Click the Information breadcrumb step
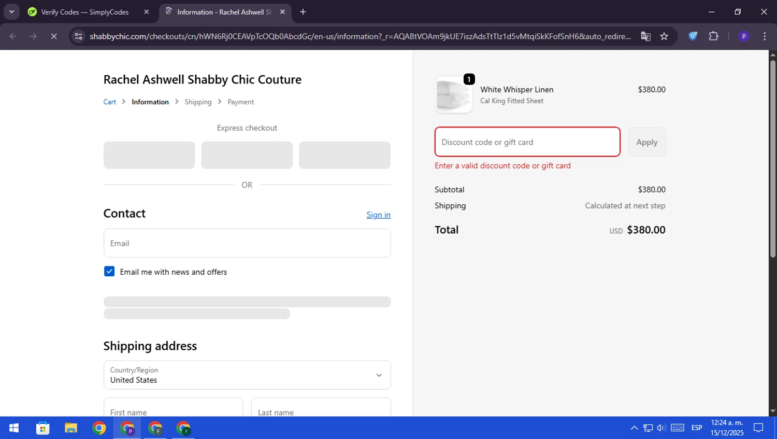 tap(150, 102)
